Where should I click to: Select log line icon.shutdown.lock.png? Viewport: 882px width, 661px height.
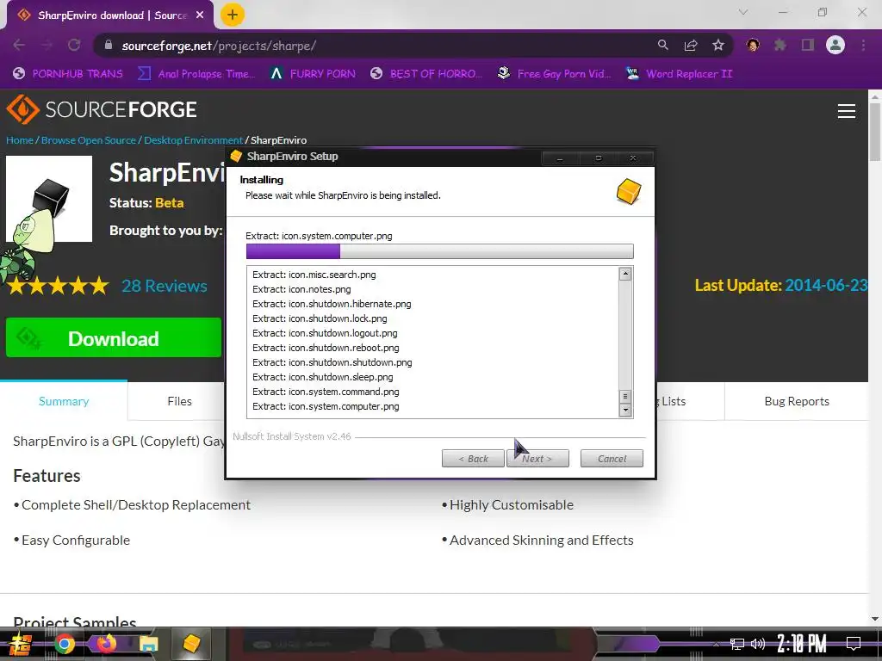[320, 318]
